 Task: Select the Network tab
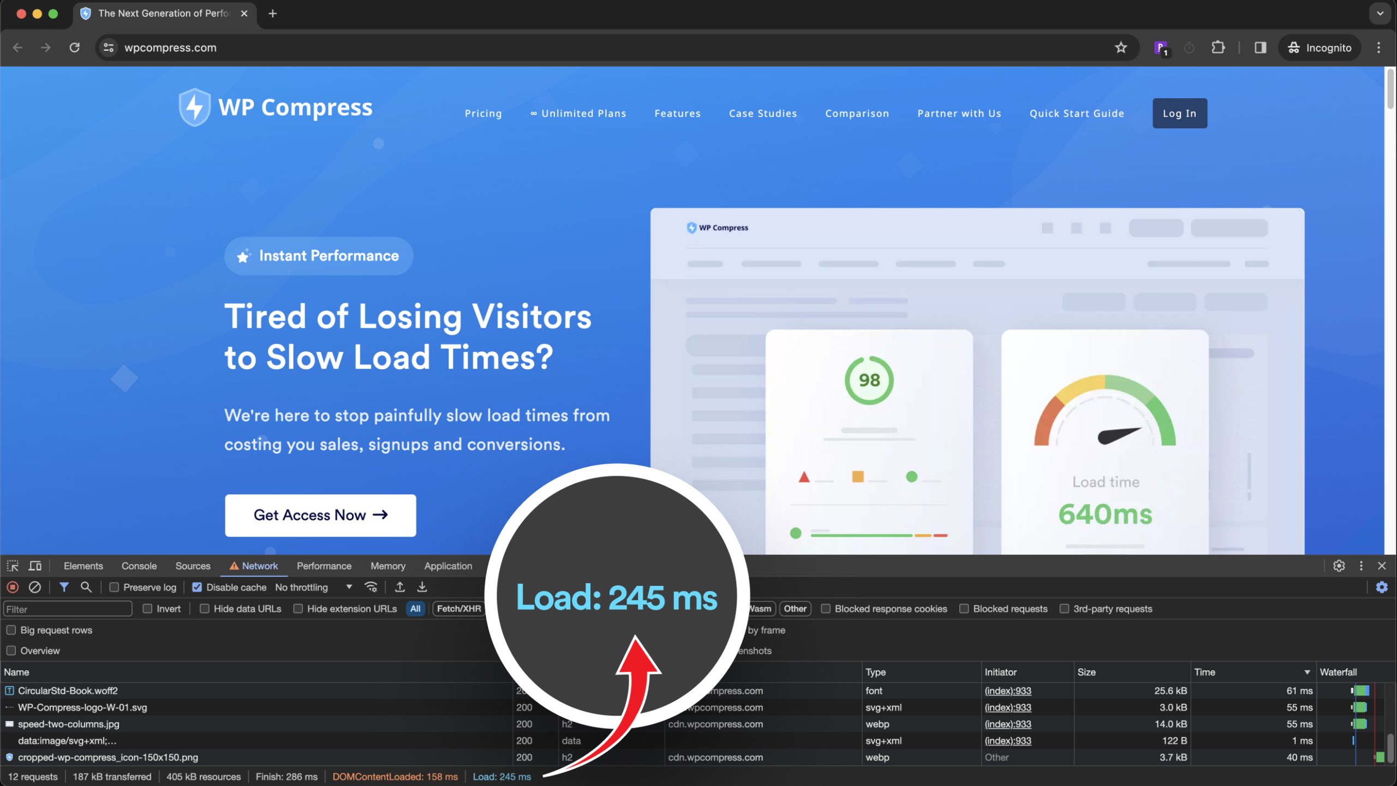[254, 566]
